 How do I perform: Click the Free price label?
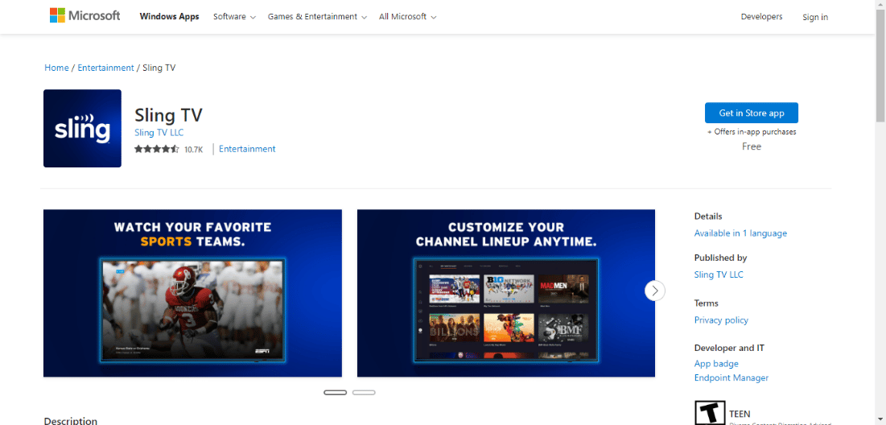752,146
